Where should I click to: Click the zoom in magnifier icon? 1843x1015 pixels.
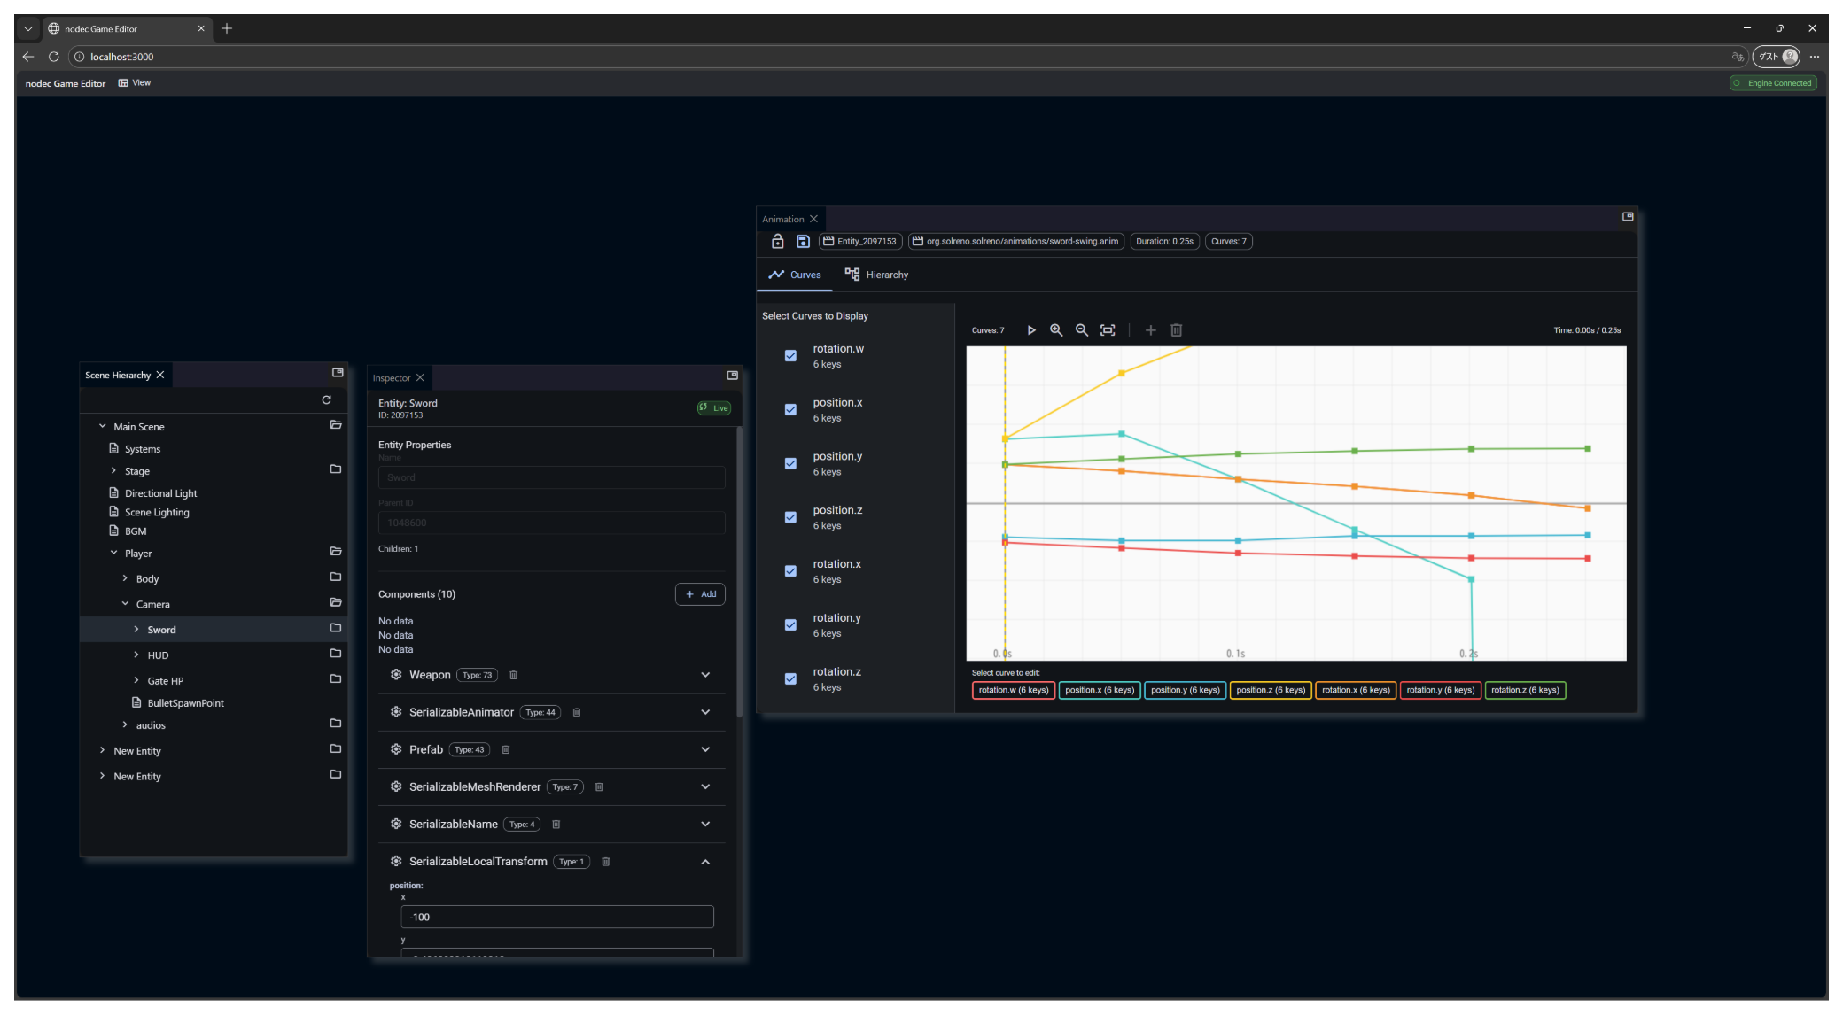point(1056,330)
